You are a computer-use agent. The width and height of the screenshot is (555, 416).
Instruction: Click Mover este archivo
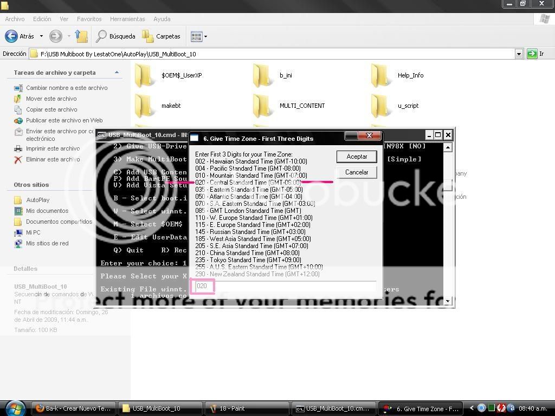point(51,99)
